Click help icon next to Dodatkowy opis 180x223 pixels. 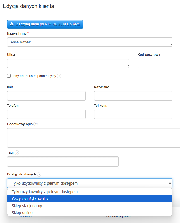point(36,124)
